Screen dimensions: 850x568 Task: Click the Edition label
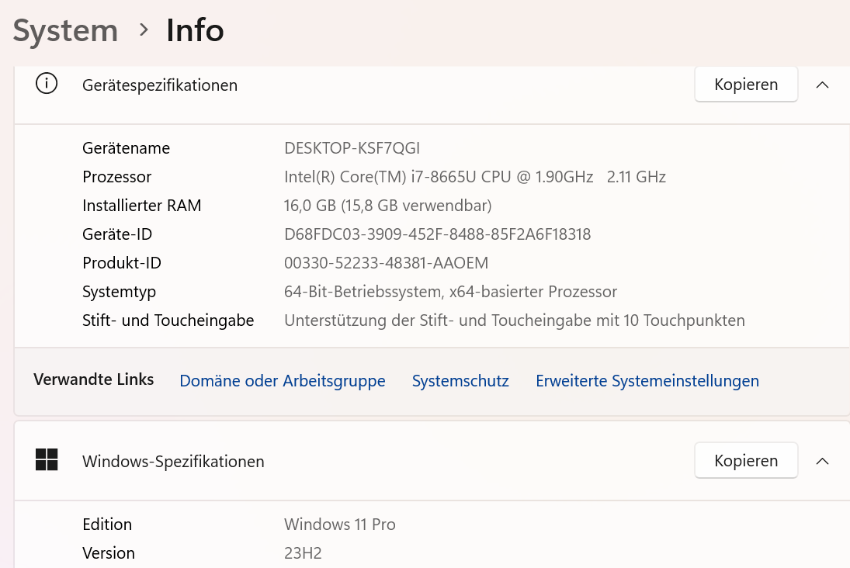pyautogui.click(x=107, y=524)
